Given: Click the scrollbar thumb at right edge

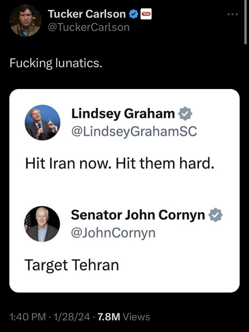Looking at the screenshot, I should [245, 22].
